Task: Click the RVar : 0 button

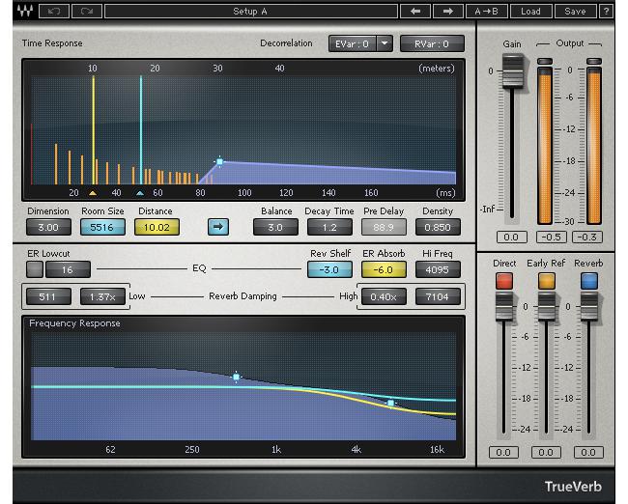Action: pos(432,43)
